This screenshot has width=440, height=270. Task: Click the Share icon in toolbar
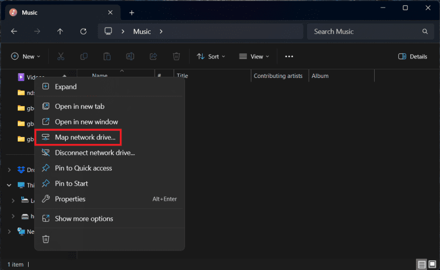tap(153, 56)
